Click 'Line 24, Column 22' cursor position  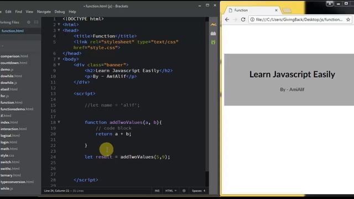56,191
